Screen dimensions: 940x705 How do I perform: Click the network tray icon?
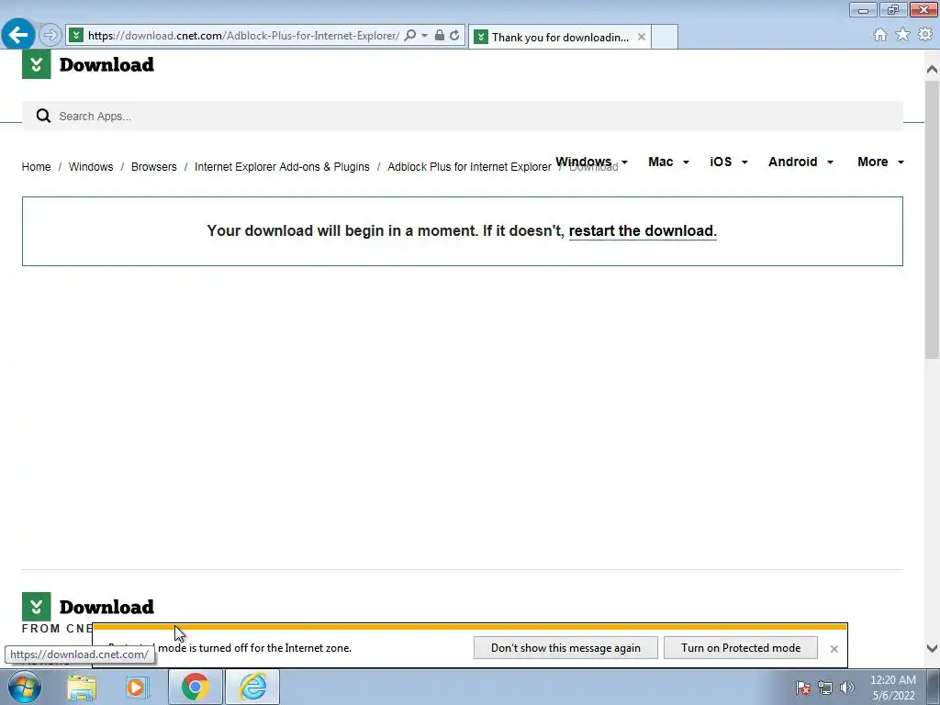coord(825,688)
